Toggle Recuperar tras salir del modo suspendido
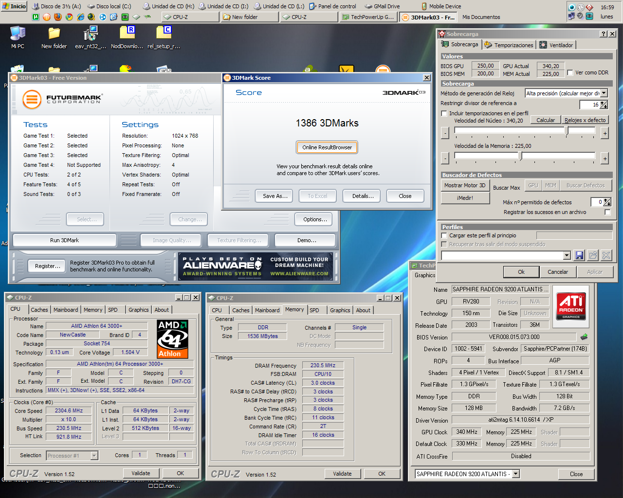 coord(444,244)
